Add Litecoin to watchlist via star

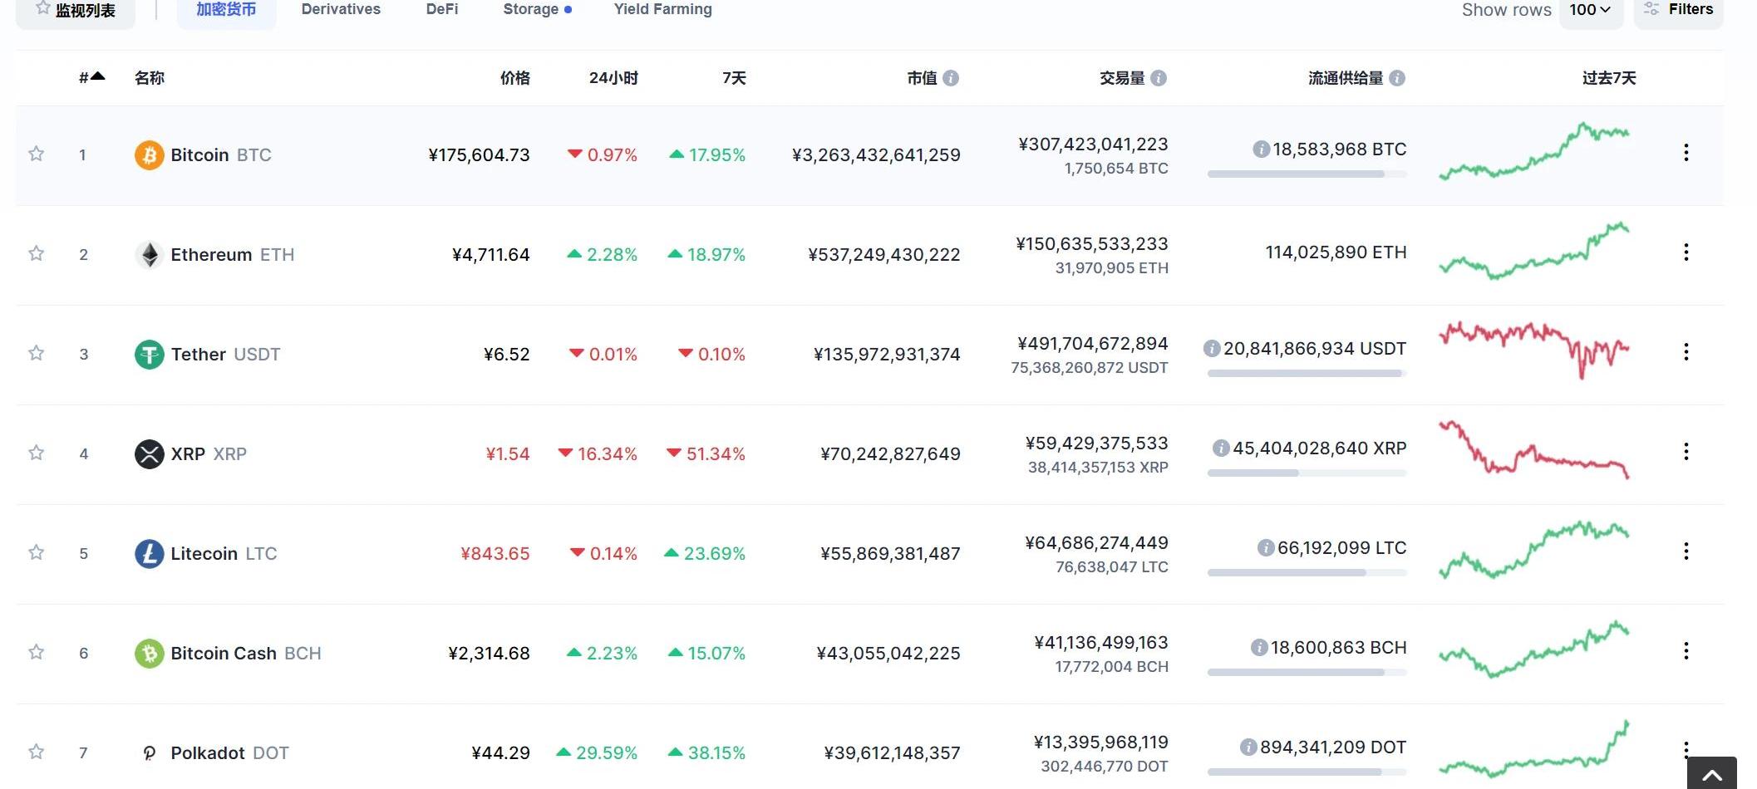[36, 552]
